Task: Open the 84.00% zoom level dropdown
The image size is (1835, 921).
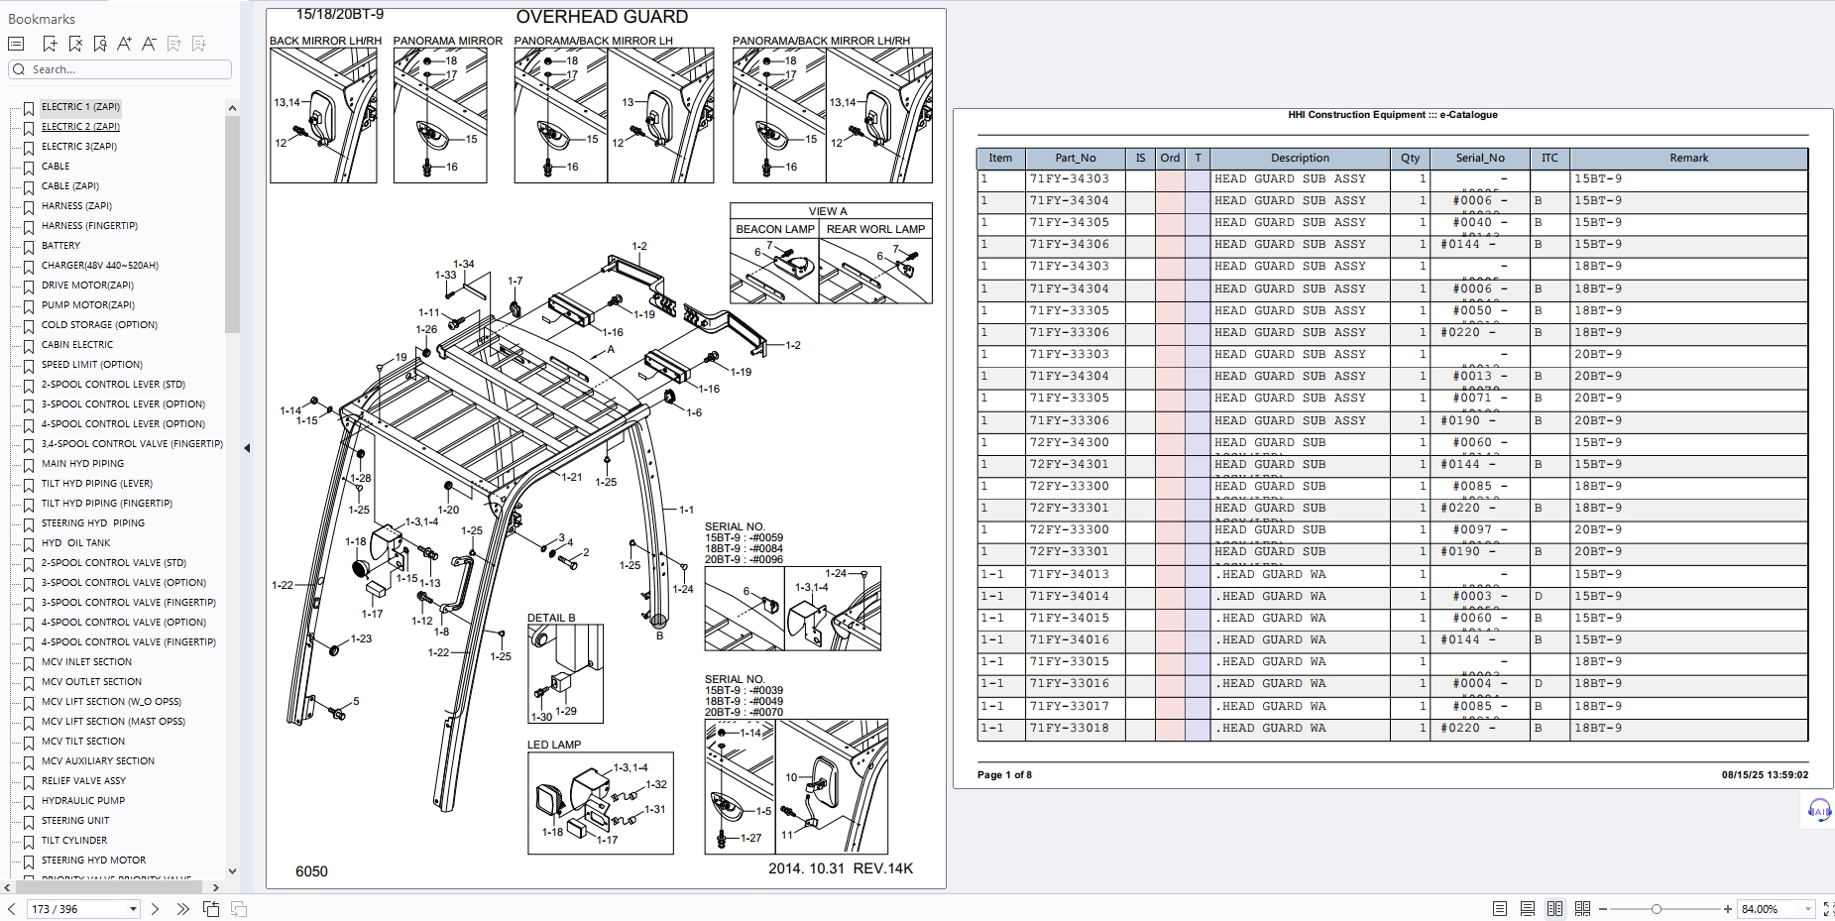Action: [1808, 909]
